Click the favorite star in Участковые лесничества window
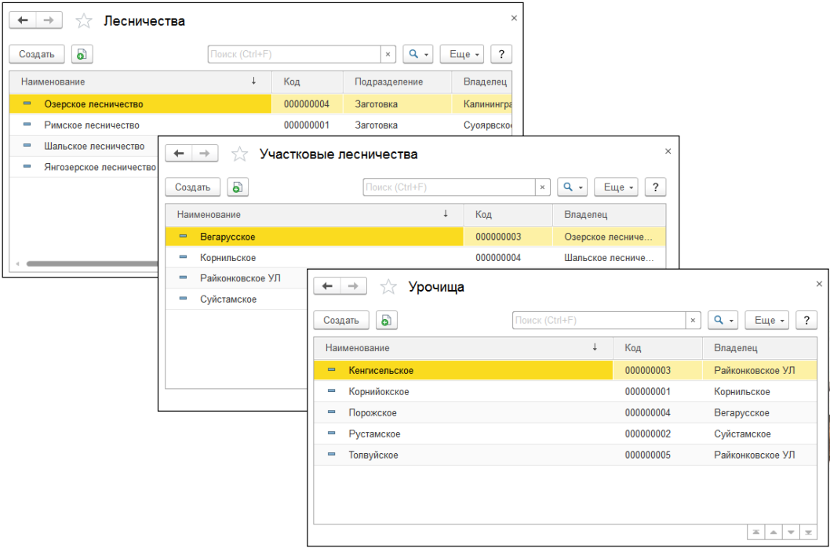This screenshot has width=830, height=548. click(x=239, y=154)
